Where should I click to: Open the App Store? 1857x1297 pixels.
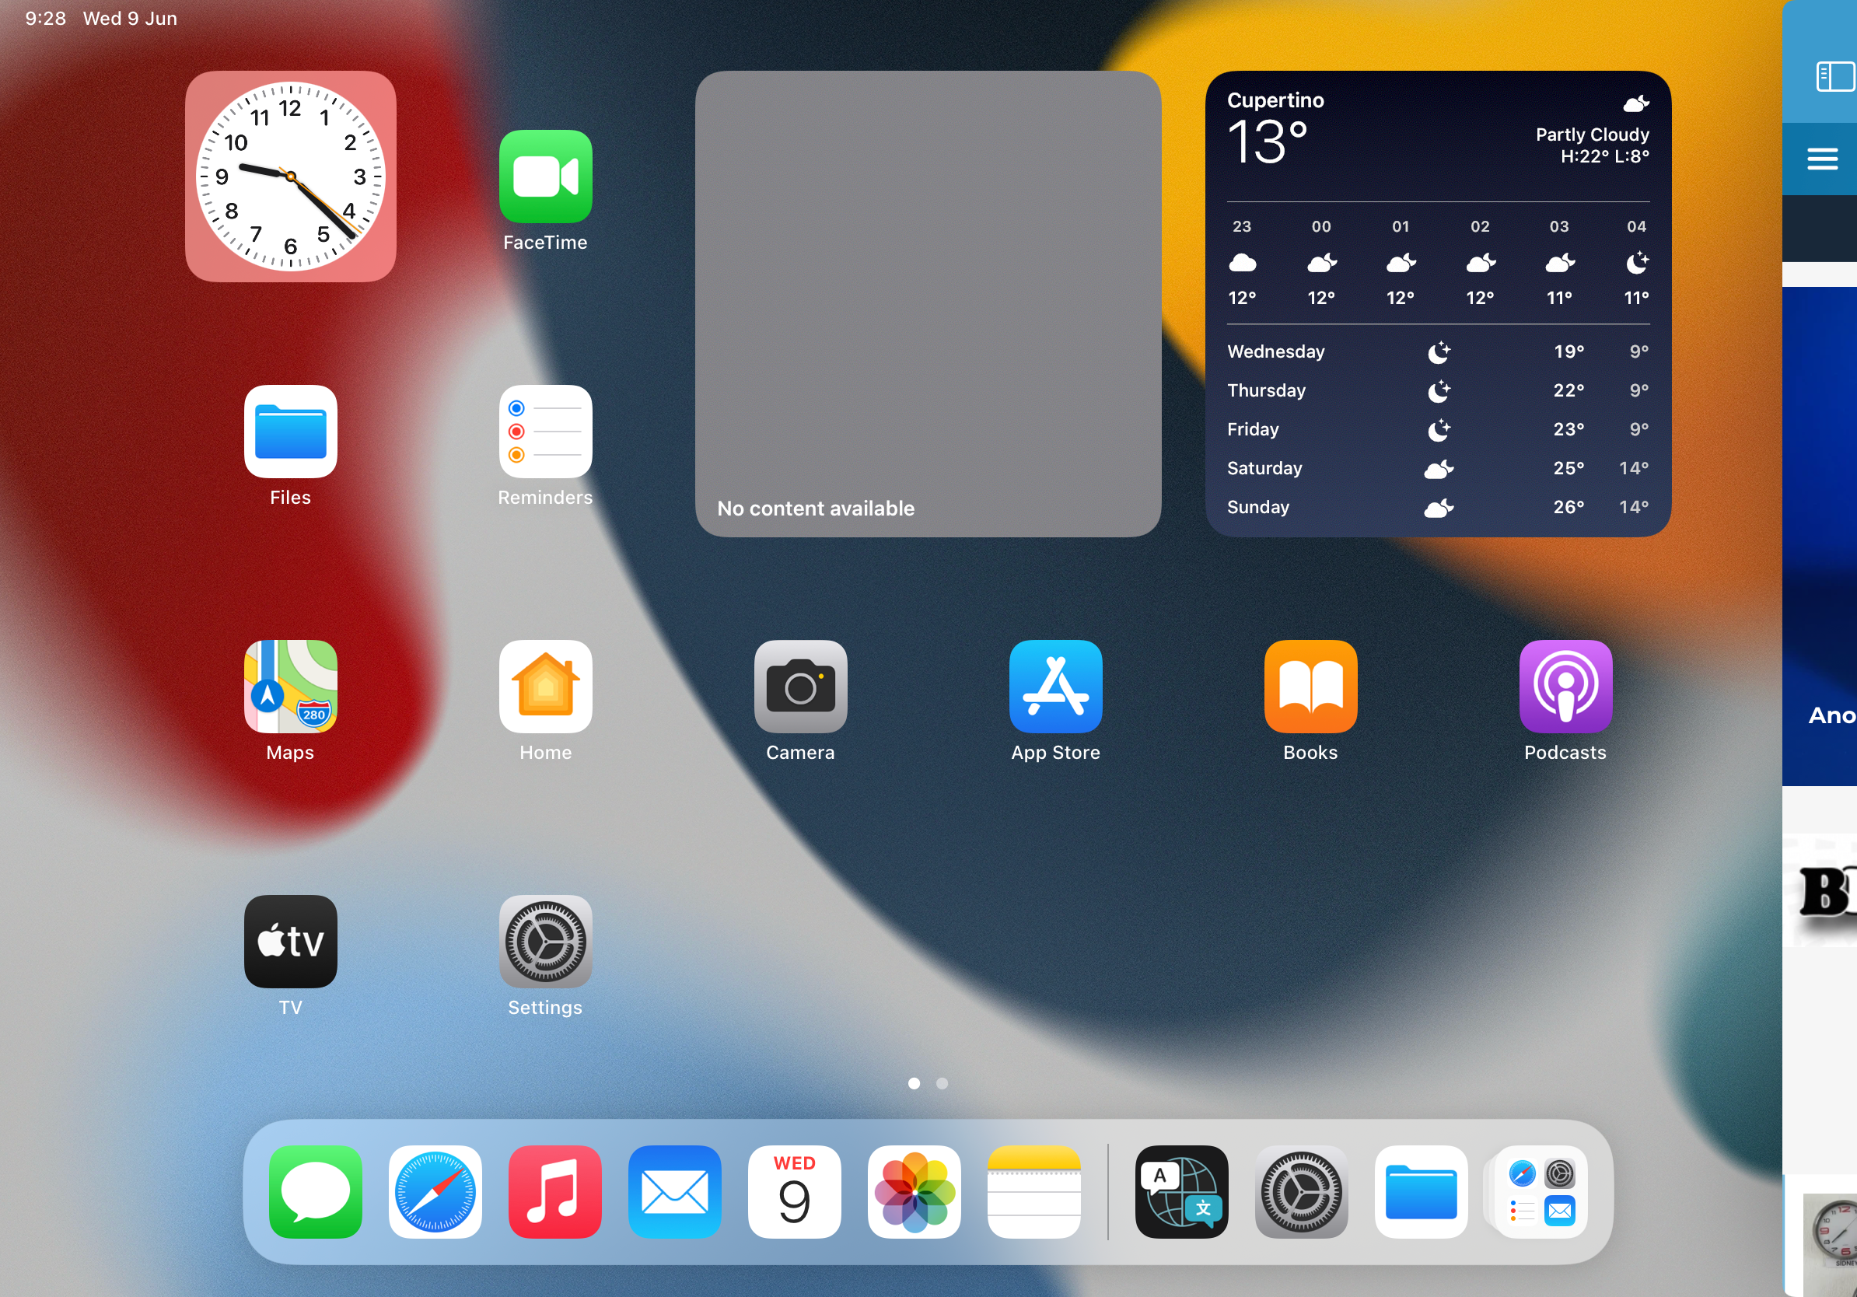[1055, 687]
